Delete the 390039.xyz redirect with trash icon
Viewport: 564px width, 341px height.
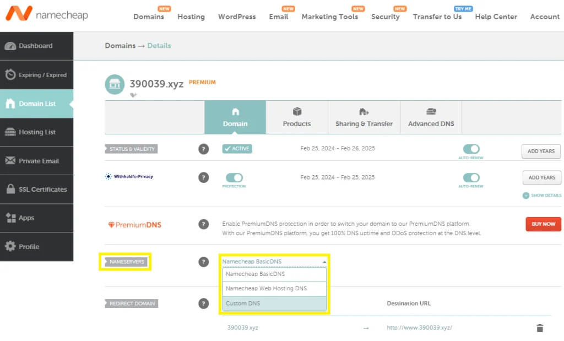[x=540, y=328]
